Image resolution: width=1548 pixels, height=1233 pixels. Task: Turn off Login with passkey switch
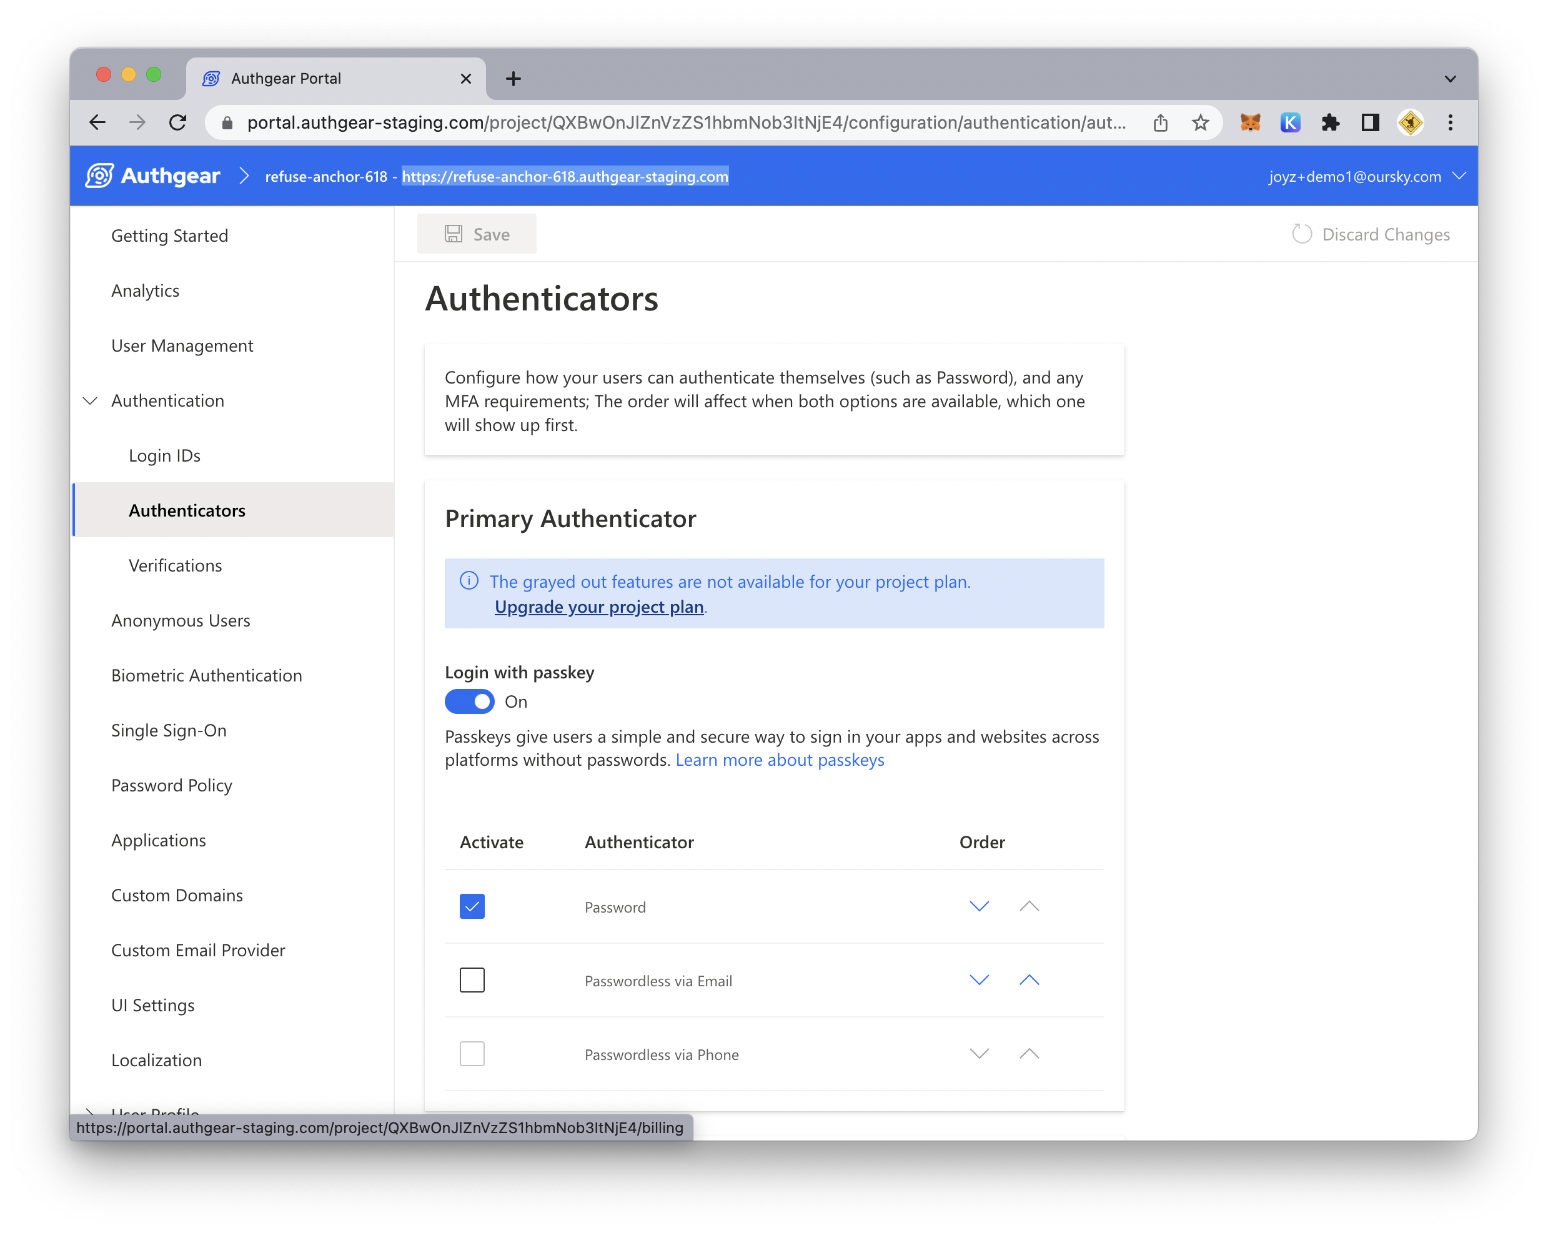[470, 701]
